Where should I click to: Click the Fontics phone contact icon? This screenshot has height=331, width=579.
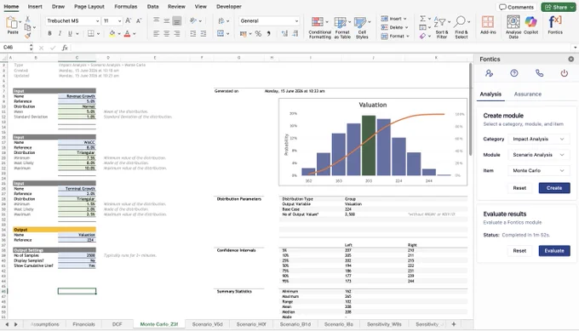pos(539,73)
